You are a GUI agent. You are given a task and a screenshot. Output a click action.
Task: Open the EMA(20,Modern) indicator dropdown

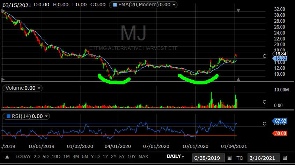pos(174,5)
